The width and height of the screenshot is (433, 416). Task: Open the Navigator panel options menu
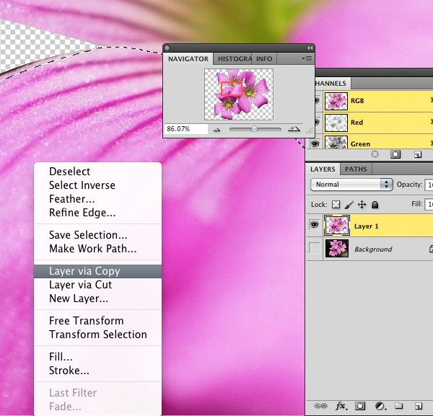[307, 58]
